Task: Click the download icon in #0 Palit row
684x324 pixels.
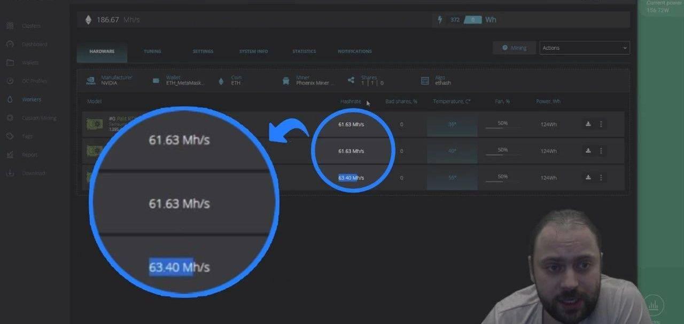Action: pos(588,124)
